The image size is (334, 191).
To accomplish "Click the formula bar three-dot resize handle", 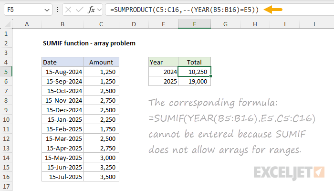I will [x=57, y=10].
